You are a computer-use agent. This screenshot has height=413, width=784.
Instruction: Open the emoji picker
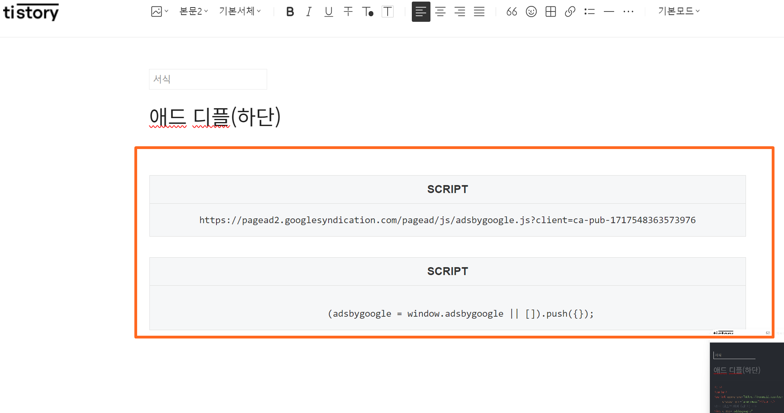[x=531, y=11]
